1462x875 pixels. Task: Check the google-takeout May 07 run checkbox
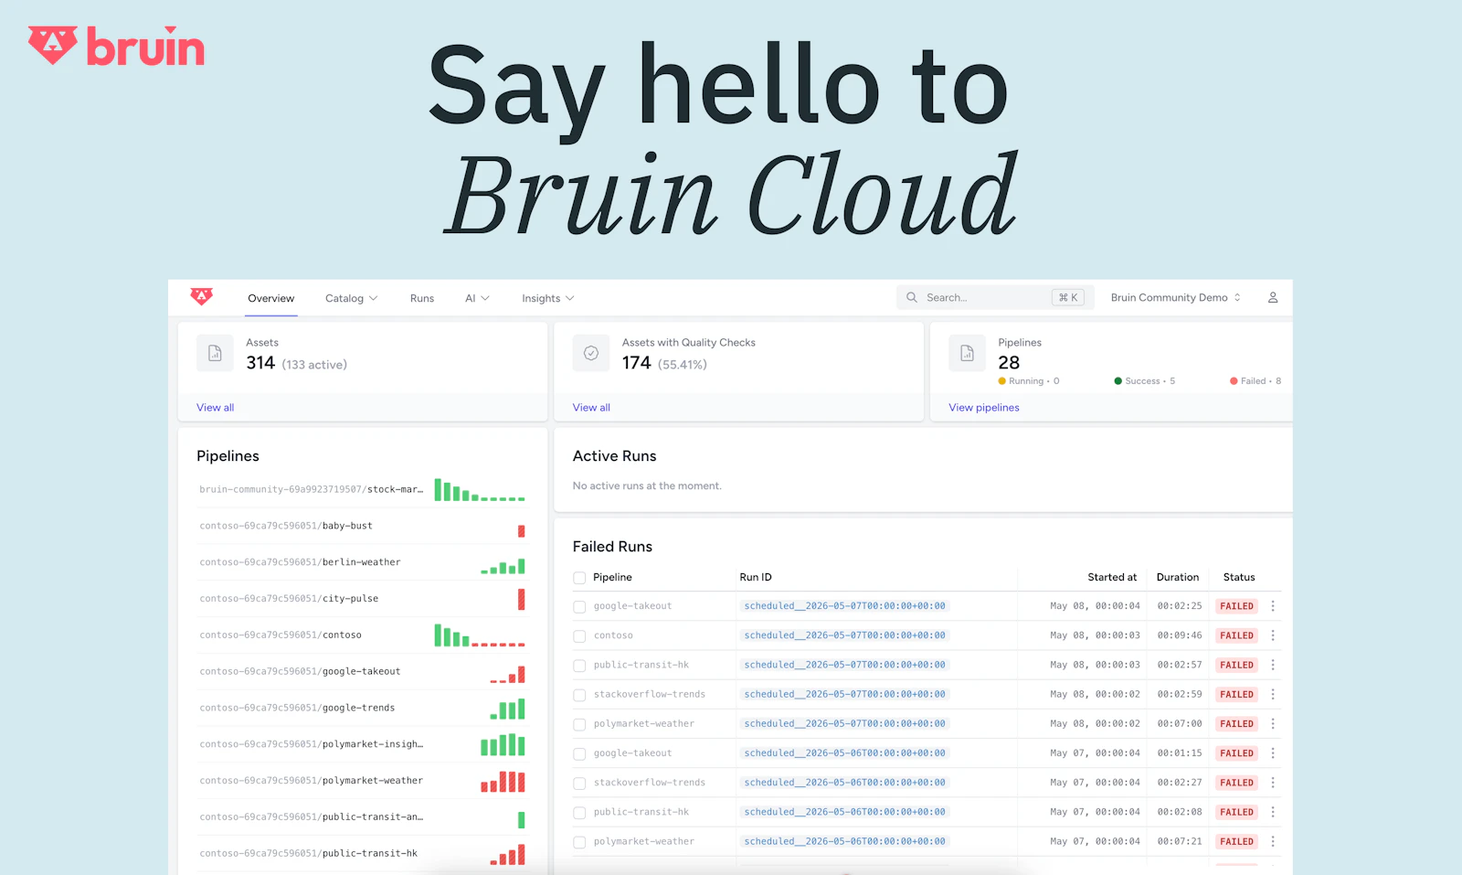(x=579, y=754)
